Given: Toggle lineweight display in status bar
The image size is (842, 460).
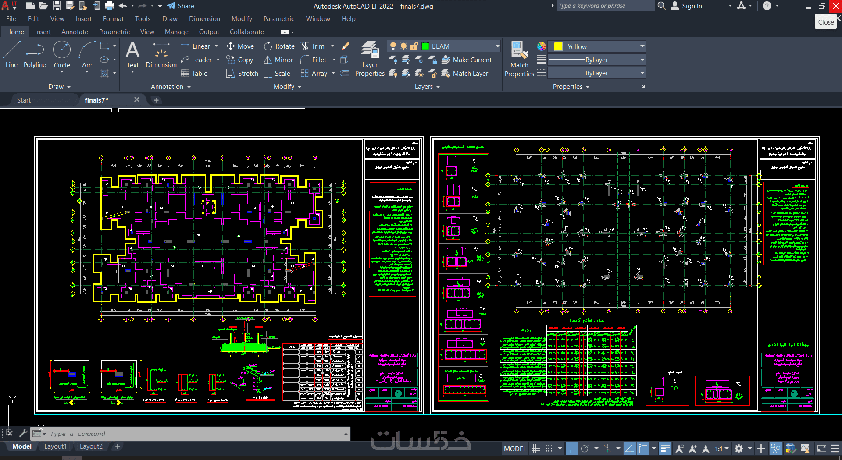Looking at the screenshot, I should coord(665,449).
